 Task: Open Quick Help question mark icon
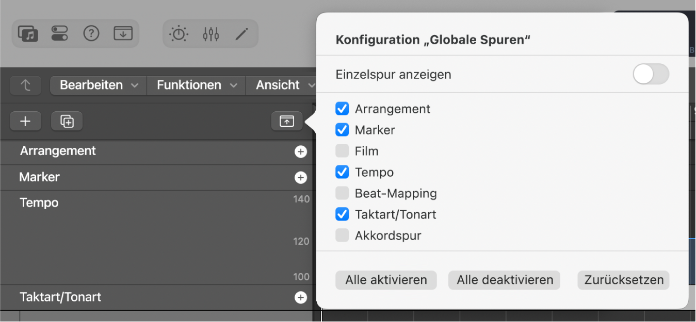point(91,34)
